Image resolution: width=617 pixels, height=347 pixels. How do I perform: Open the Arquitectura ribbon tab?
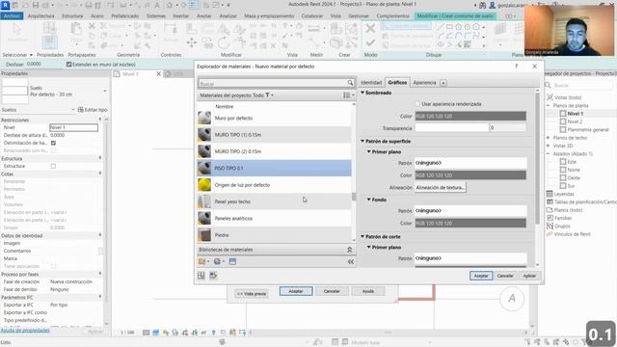pyautogui.click(x=40, y=16)
